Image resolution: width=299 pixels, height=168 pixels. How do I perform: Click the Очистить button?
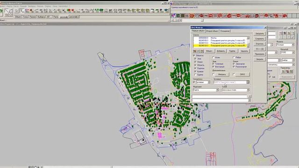[x=260, y=44]
